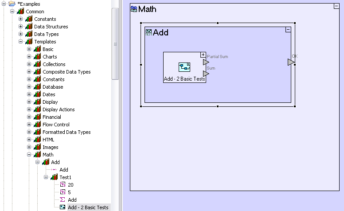Viewport: 344px width, 211px height.
Task: Select the Flow Control tree item
Action: 56,125
